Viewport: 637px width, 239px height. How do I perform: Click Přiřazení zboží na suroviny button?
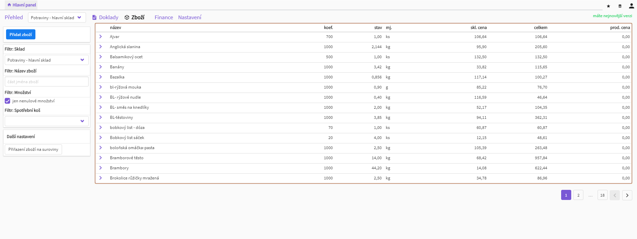point(33,149)
